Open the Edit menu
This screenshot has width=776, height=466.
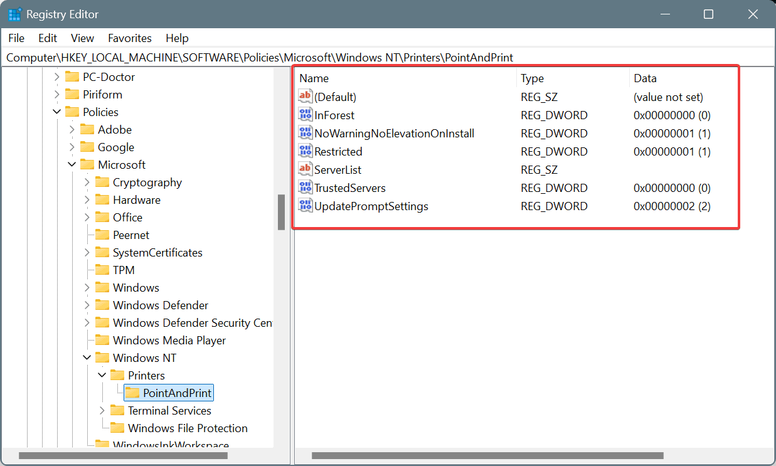(48, 38)
